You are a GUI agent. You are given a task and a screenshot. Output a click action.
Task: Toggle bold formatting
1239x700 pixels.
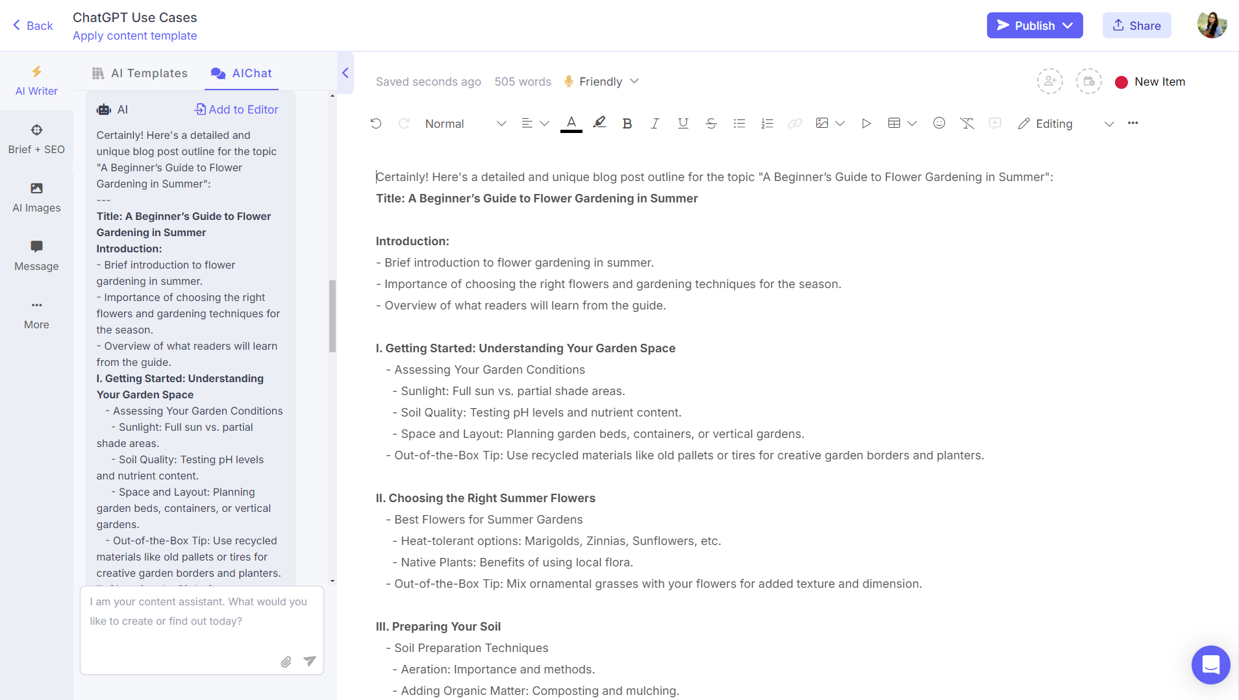(627, 123)
